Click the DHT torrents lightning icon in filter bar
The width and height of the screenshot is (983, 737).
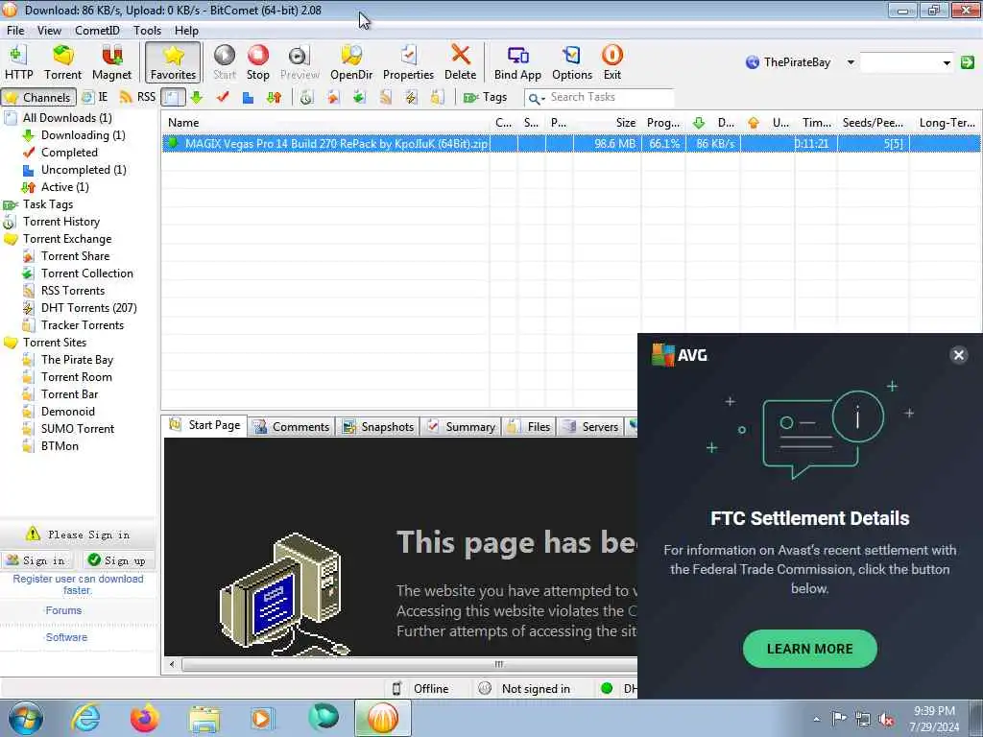pos(411,97)
